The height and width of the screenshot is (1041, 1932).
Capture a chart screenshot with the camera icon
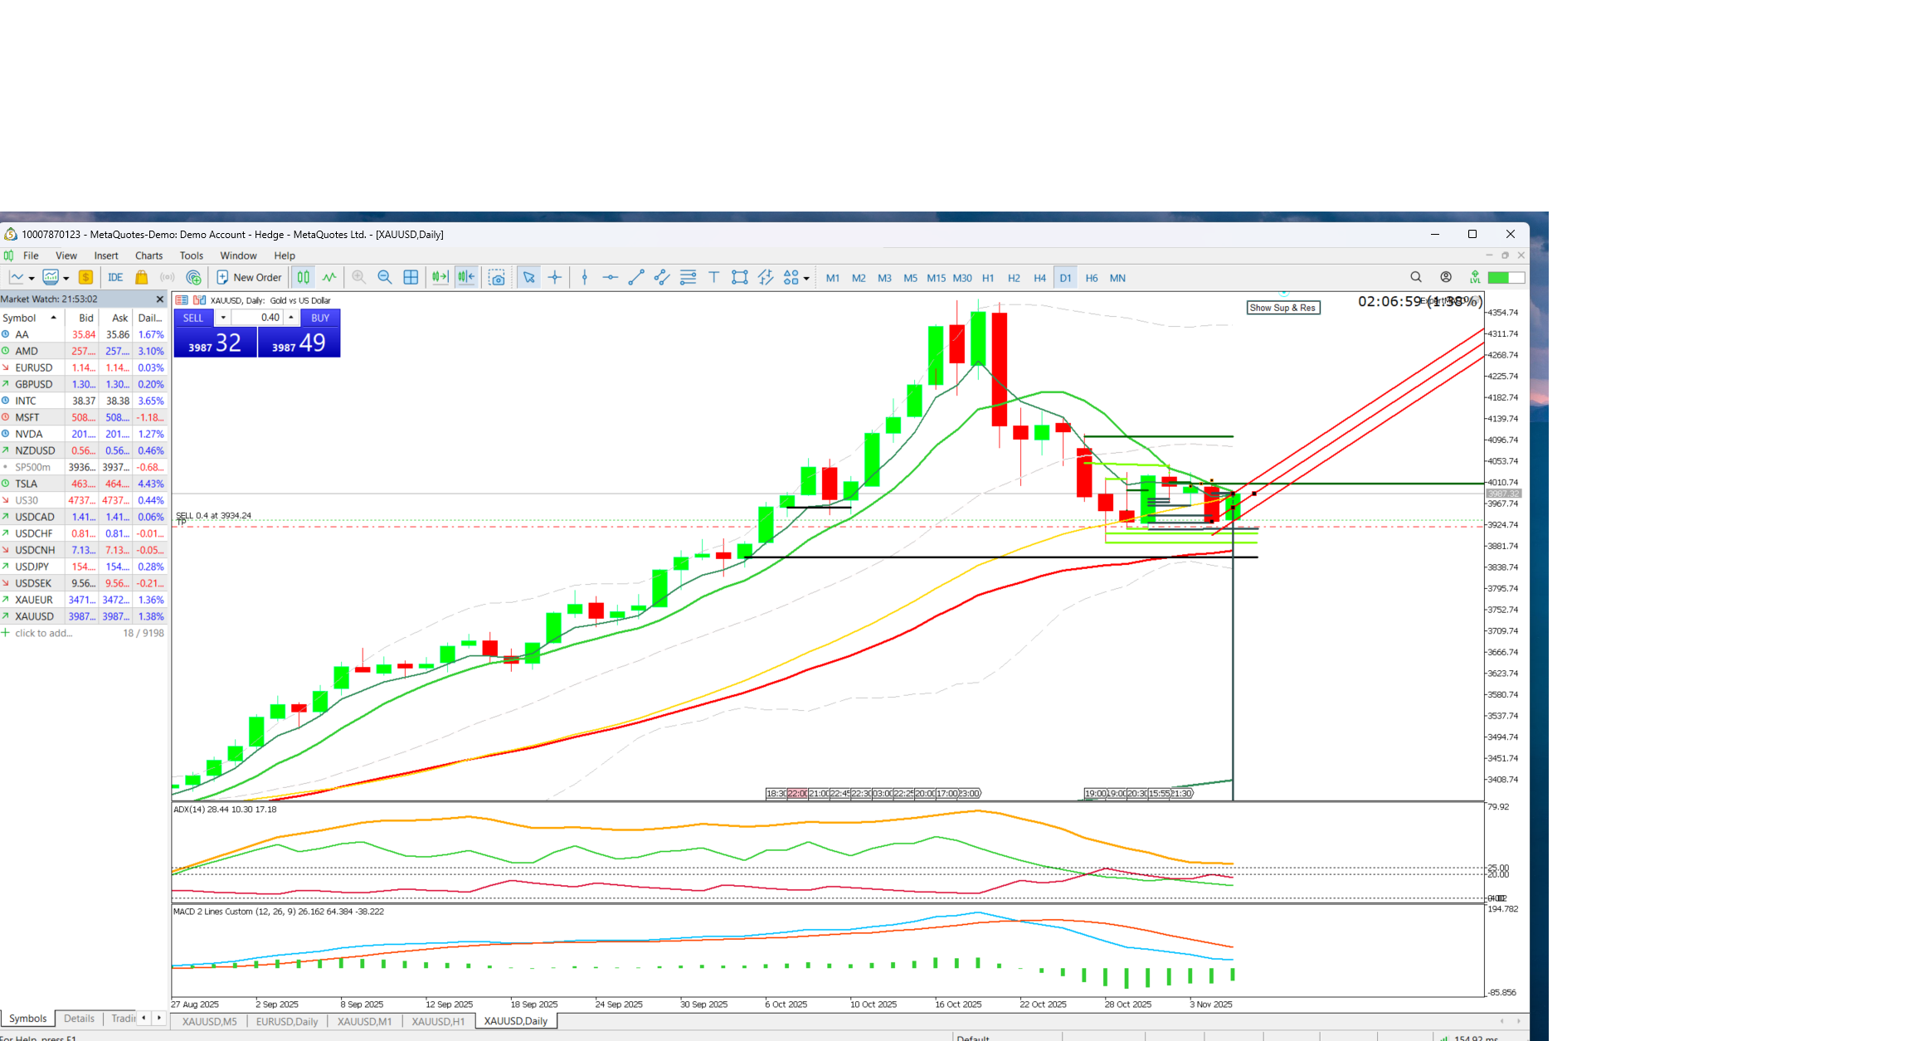coord(497,277)
